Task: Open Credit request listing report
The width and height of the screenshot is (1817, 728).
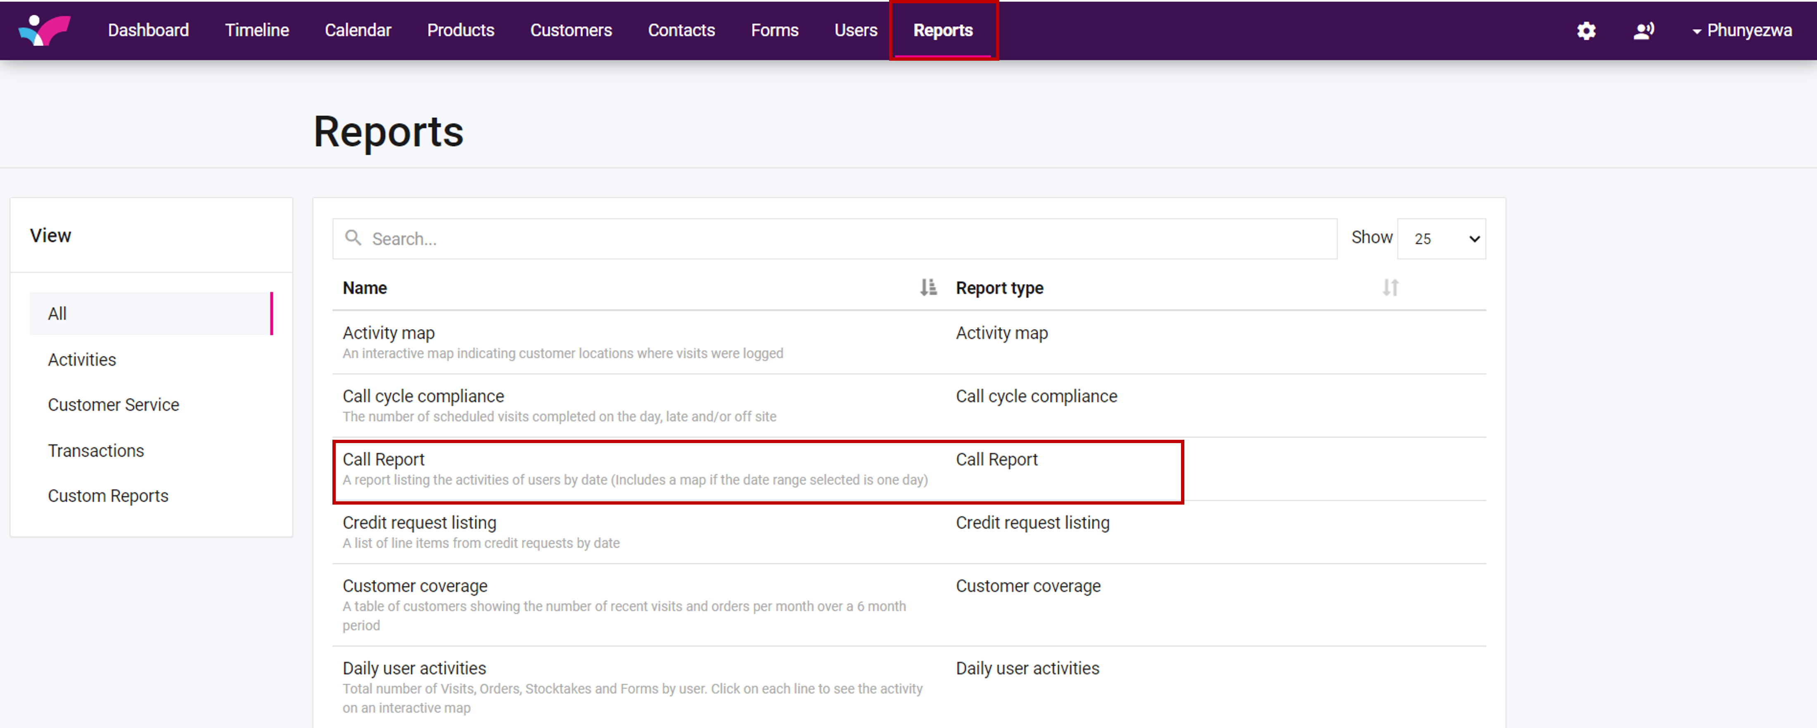Action: pyautogui.click(x=419, y=523)
